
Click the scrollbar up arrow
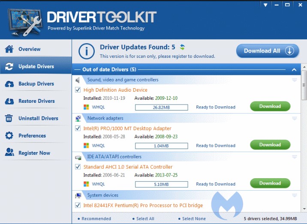(x=304, y=67)
